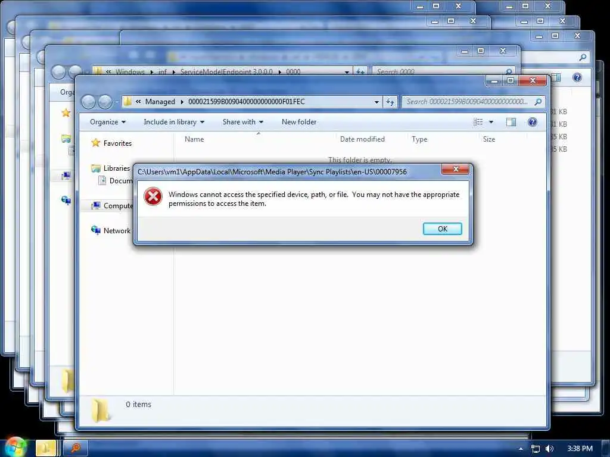The image size is (610, 457).
Task: Click search magnifier in rear window
Action: (x=583, y=58)
